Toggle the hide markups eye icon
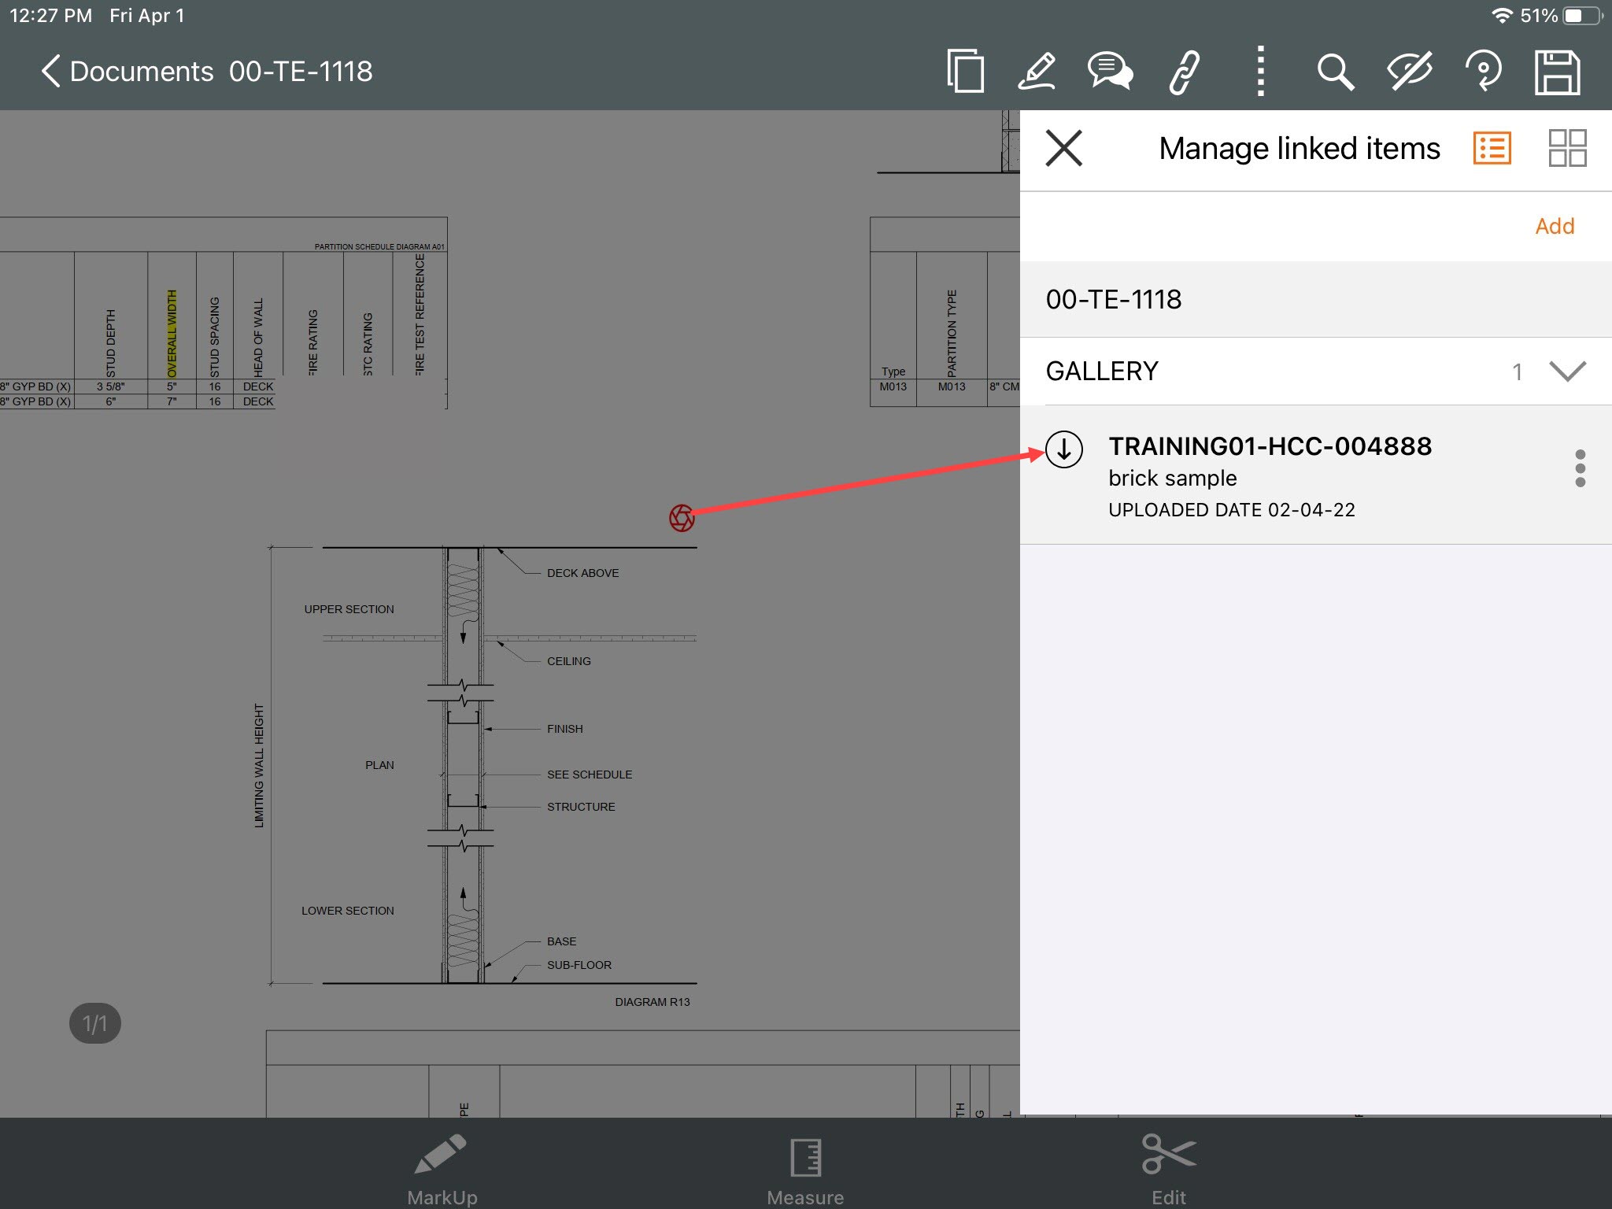Viewport: 1612px width, 1209px height. [1409, 71]
